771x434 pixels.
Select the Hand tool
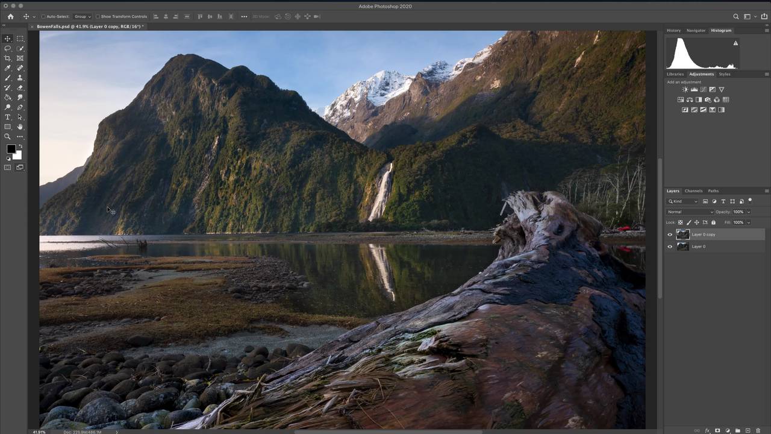20,127
